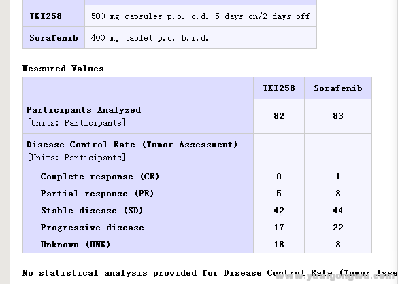Select Progressive disease value 22
The width and height of the screenshot is (398, 284).
[338, 228]
